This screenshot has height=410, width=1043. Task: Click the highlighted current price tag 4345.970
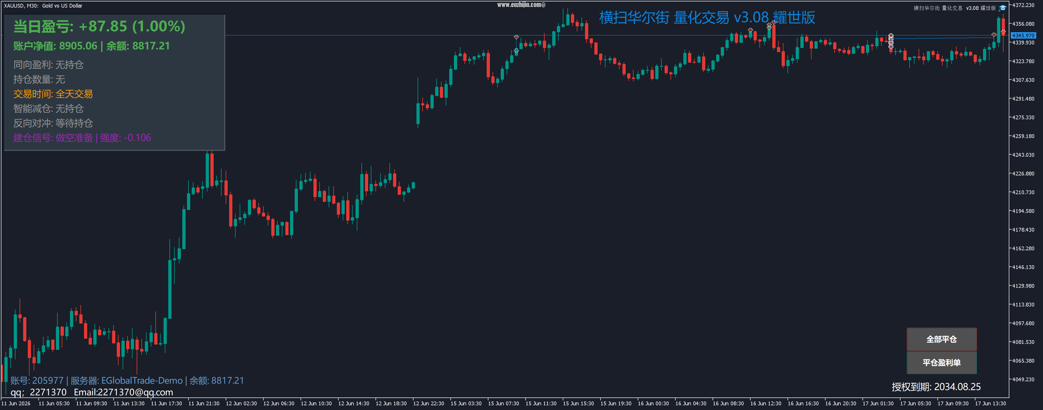coord(1023,36)
